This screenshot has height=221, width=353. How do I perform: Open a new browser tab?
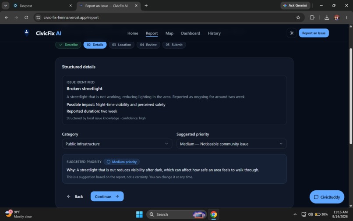(146, 5)
